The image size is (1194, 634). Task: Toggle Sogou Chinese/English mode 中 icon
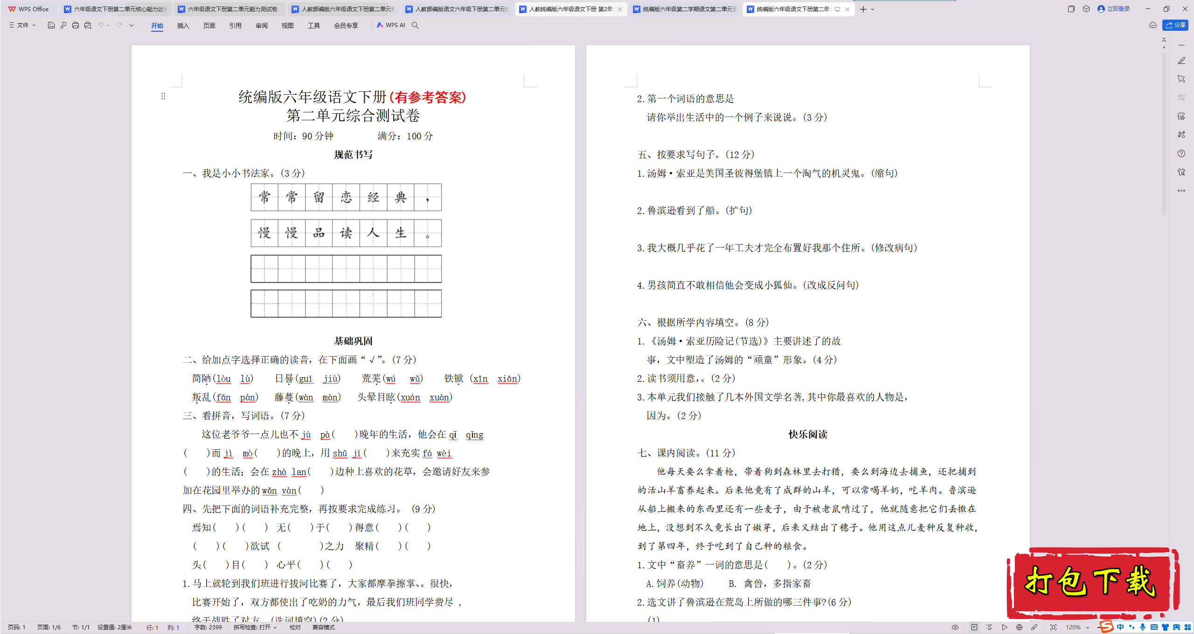(1120, 627)
